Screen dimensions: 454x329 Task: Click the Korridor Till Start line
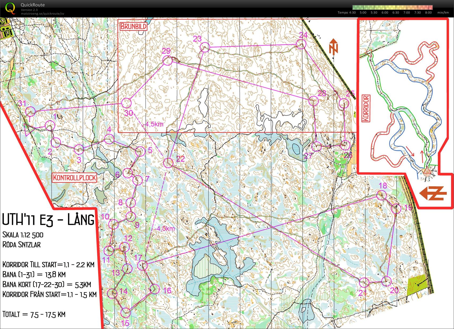click(x=48, y=265)
